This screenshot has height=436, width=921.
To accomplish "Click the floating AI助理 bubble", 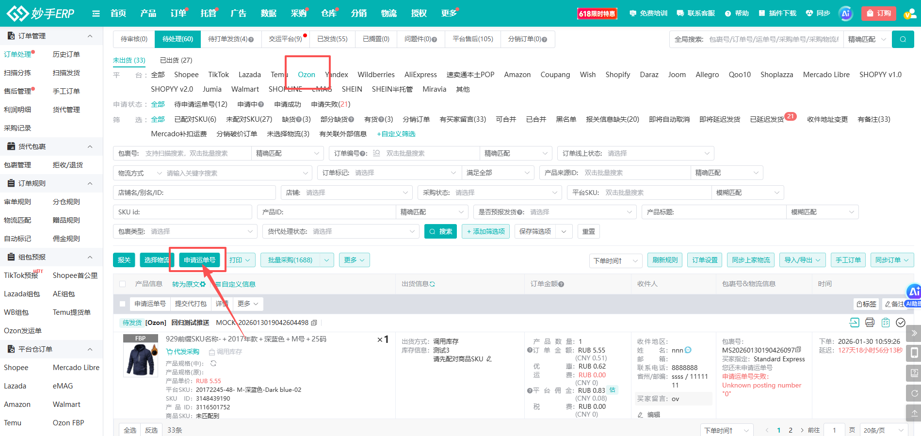I will 914,295.
